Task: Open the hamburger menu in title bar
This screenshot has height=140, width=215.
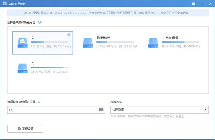Action: 193,4
